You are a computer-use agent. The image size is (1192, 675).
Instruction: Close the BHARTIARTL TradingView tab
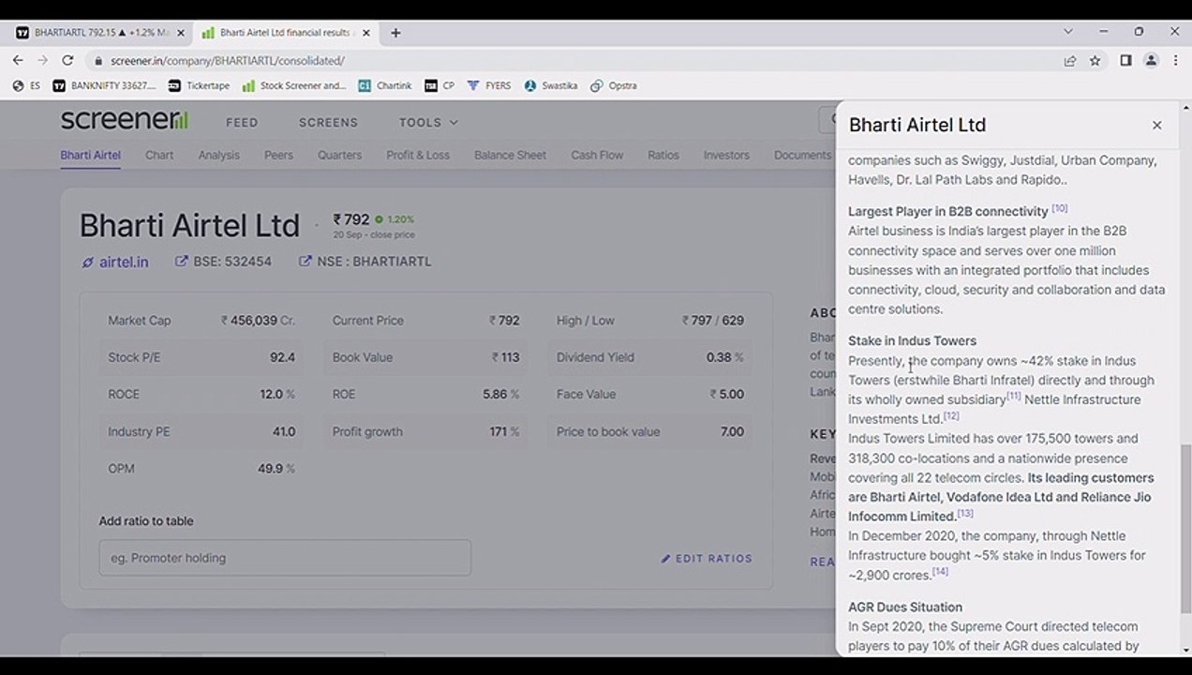click(x=181, y=33)
